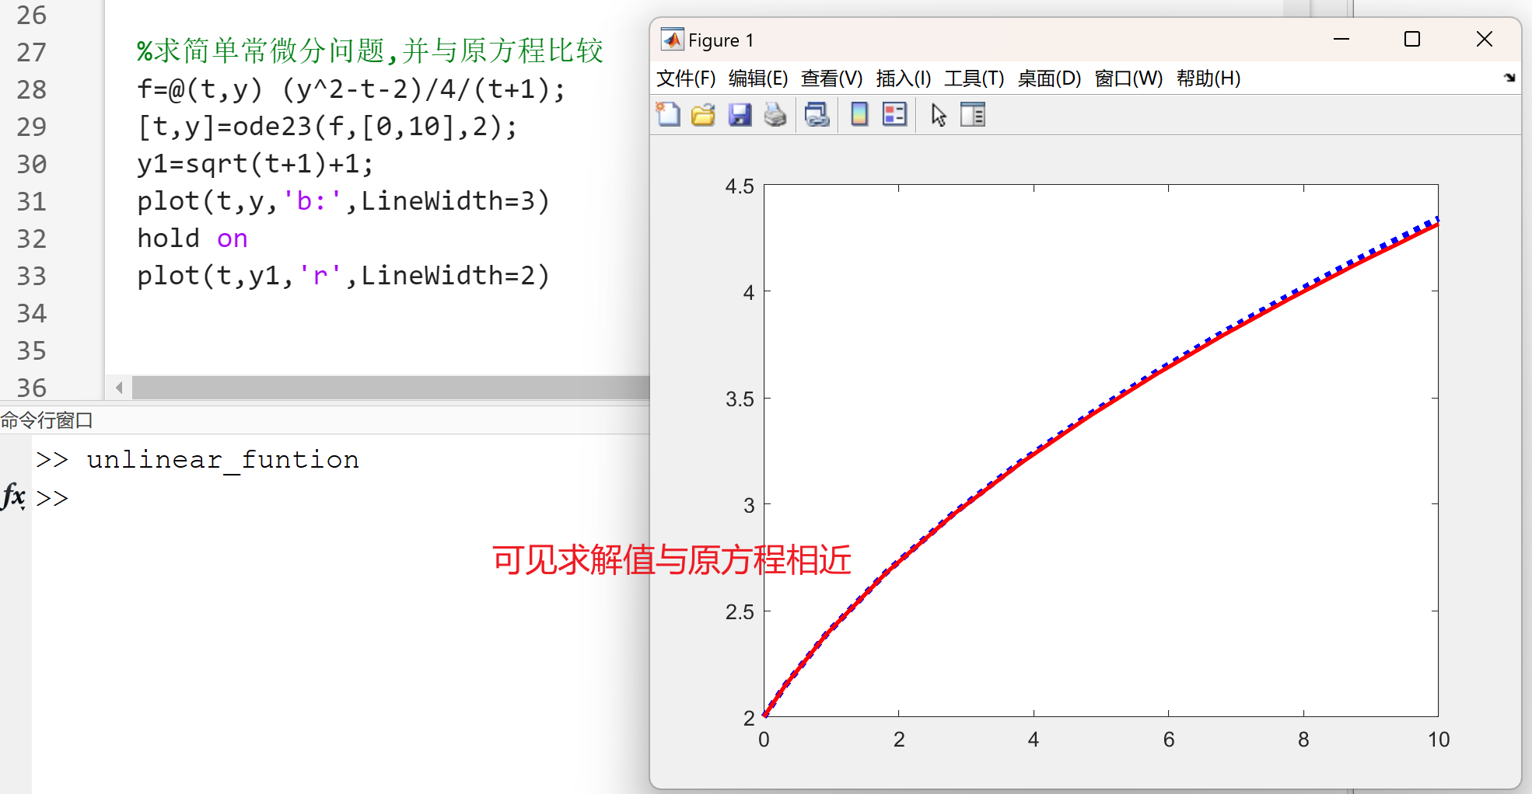Print the figure using printer icon
Image resolution: width=1532 pixels, height=794 pixels.
pos(775,115)
